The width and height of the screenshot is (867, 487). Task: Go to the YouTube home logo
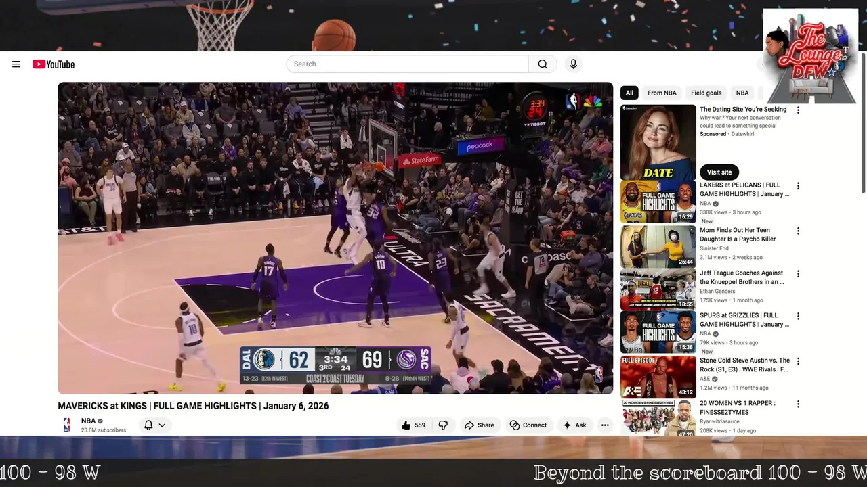tap(54, 64)
